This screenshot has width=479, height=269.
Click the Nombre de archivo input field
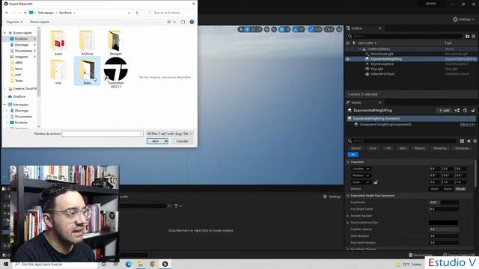coord(103,134)
